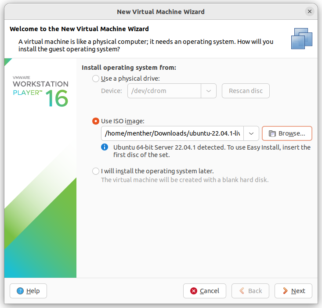
Task: Click the Cancel button label
Action: pyautogui.click(x=210, y=291)
